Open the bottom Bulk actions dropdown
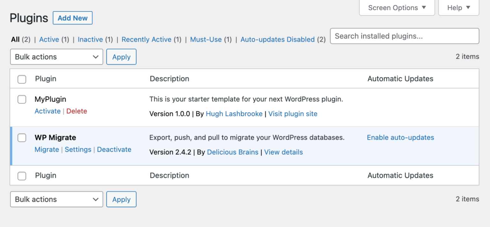 click(x=56, y=199)
